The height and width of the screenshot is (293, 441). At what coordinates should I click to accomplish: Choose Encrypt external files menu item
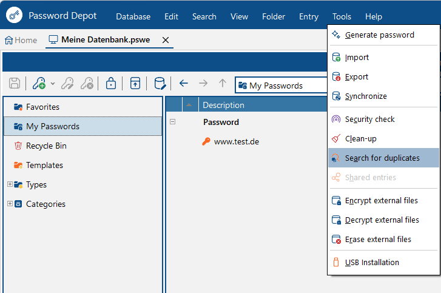click(x=383, y=200)
